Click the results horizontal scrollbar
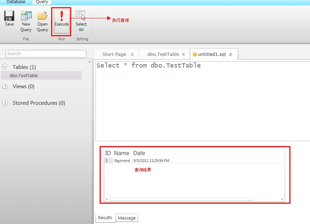The image size is (310, 224). 181,199
